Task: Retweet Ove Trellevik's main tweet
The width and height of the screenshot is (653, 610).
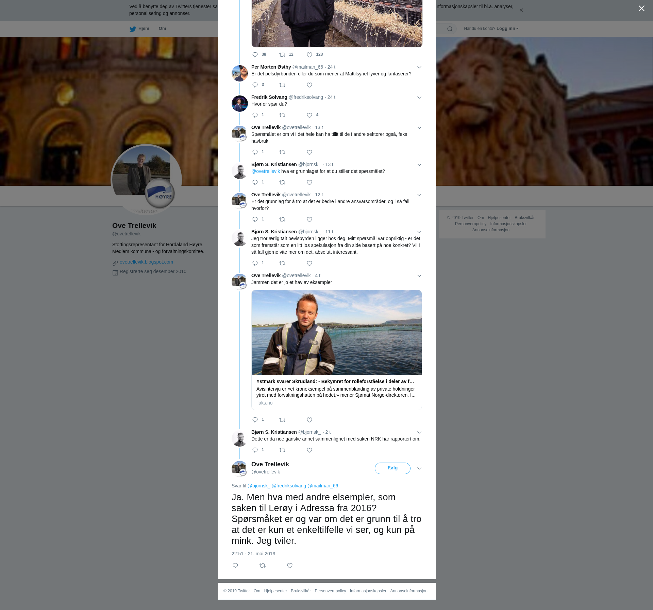Action: pos(262,566)
